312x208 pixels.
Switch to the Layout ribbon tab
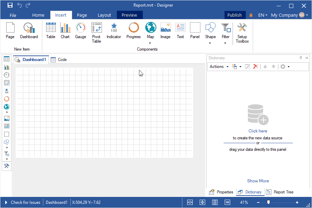(x=104, y=15)
